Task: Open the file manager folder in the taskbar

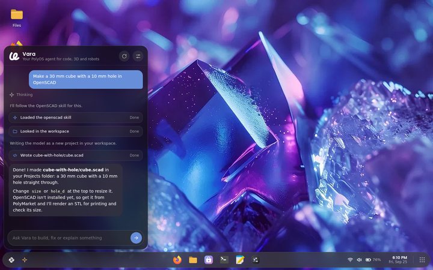Action: [x=193, y=260]
